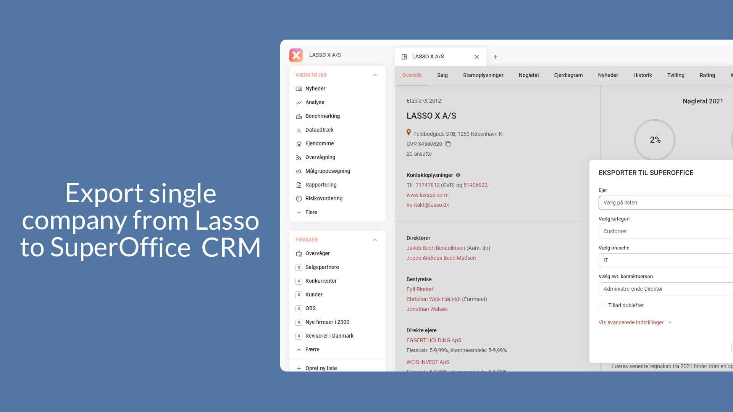This screenshot has width=733, height=412.
Task: Open the Nyheder tab in company view
Action: click(608, 76)
